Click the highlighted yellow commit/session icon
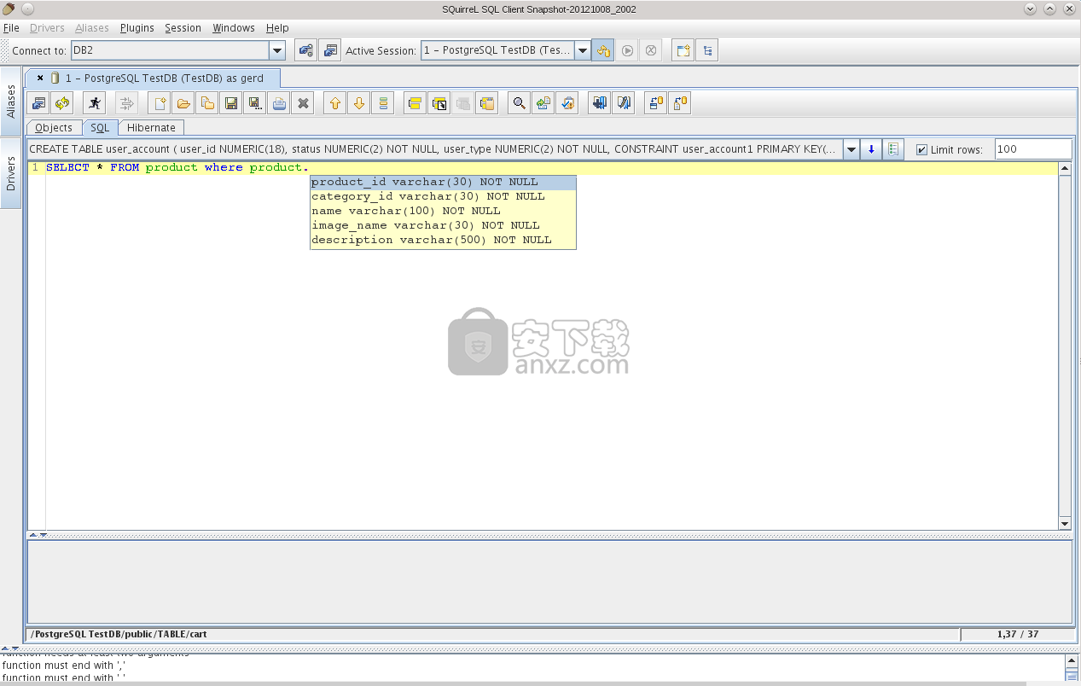This screenshot has width=1081, height=686. point(604,50)
